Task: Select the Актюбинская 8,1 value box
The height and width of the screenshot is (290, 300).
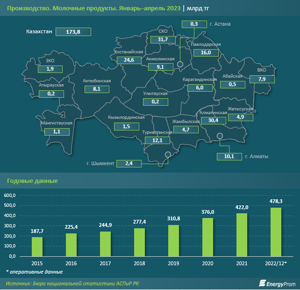Action: pyautogui.click(x=97, y=88)
